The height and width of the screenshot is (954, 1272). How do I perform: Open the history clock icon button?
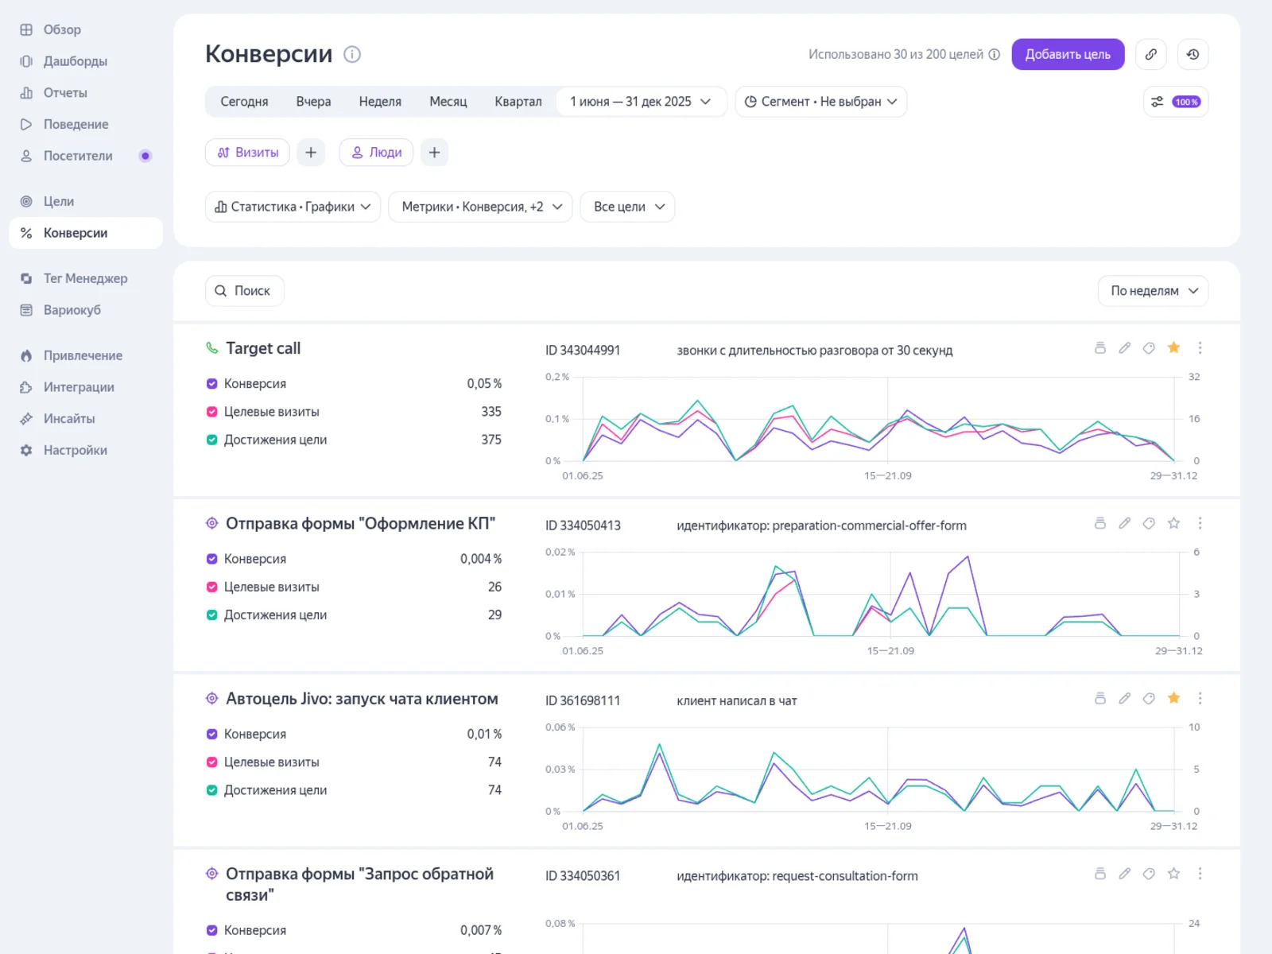[1193, 54]
